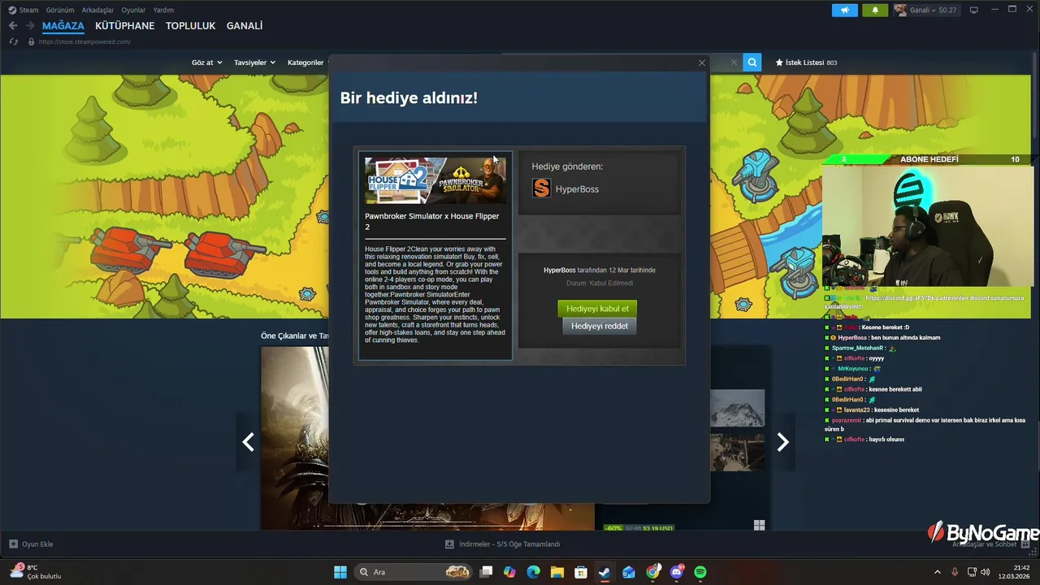Toggle Steam Big Picture display icon

click(974, 10)
